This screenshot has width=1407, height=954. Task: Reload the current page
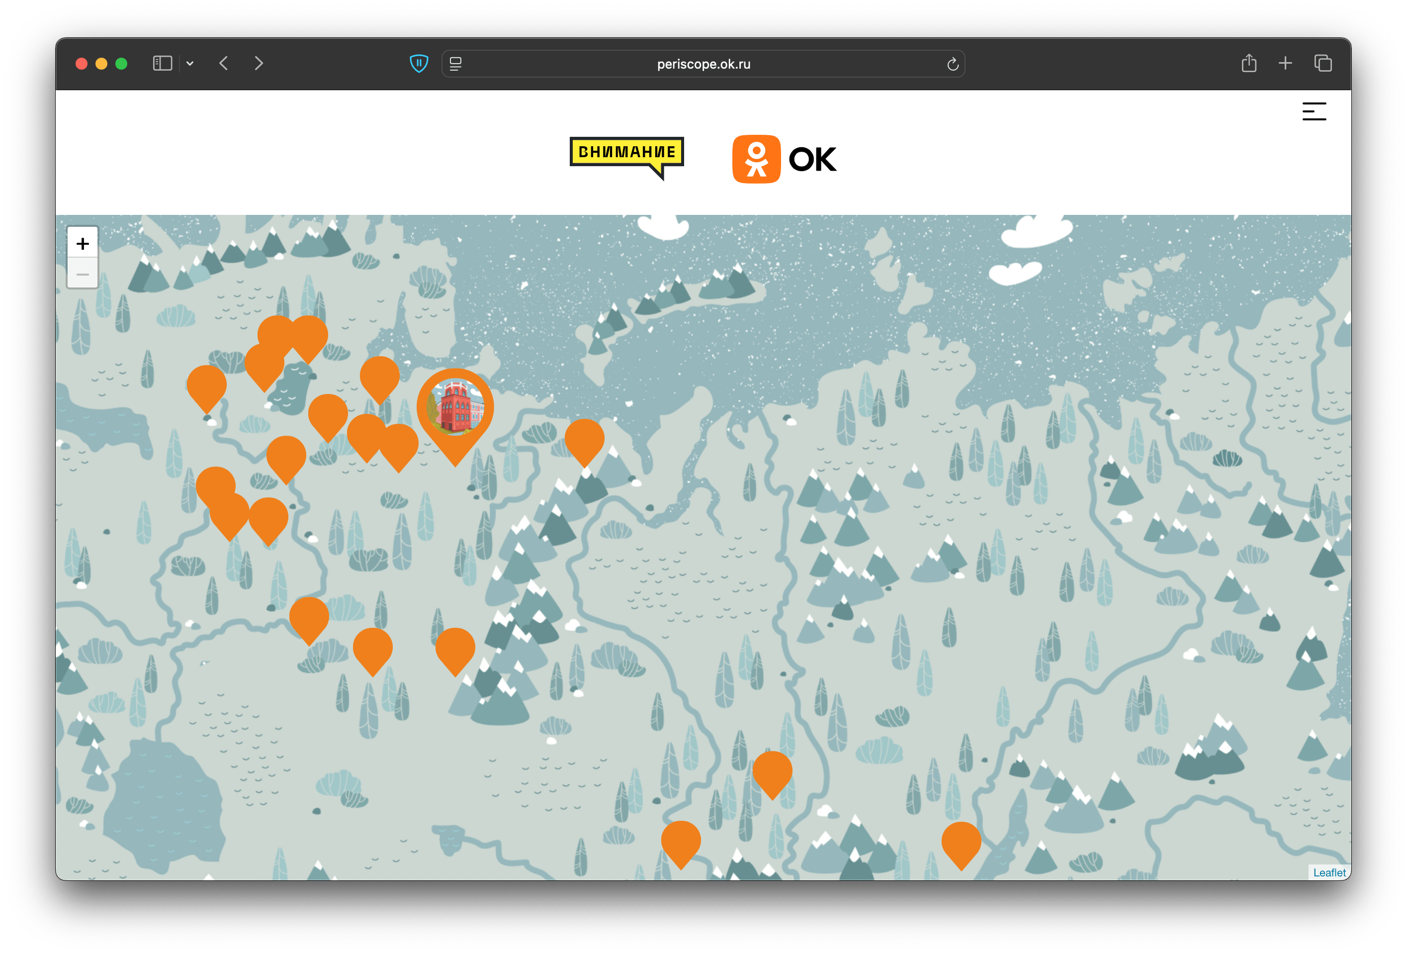(x=952, y=64)
